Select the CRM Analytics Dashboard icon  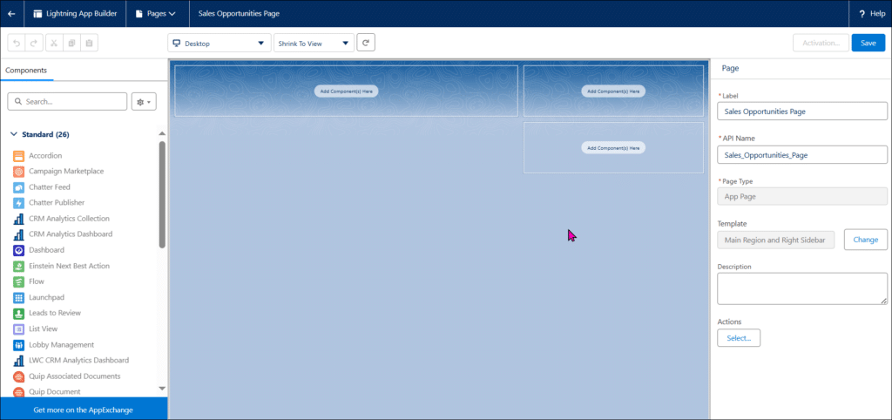click(x=19, y=234)
